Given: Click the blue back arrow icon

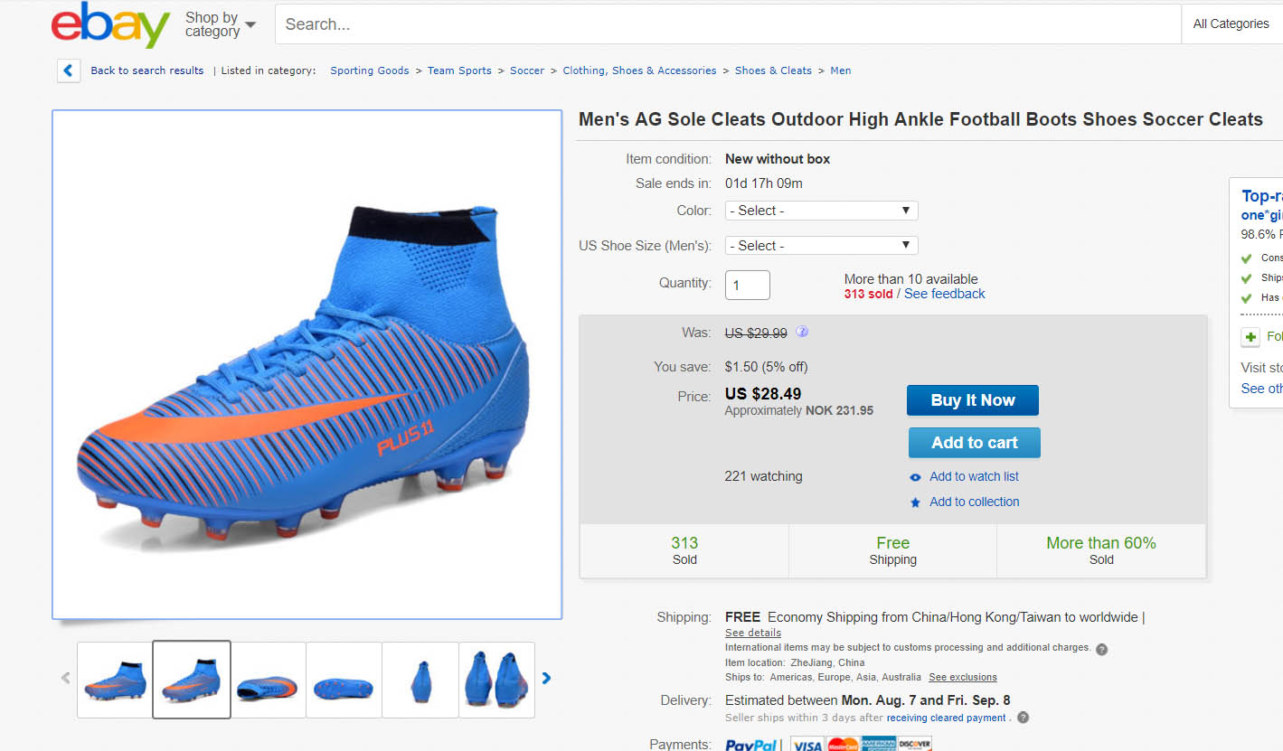Looking at the screenshot, I should (x=69, y=70).
